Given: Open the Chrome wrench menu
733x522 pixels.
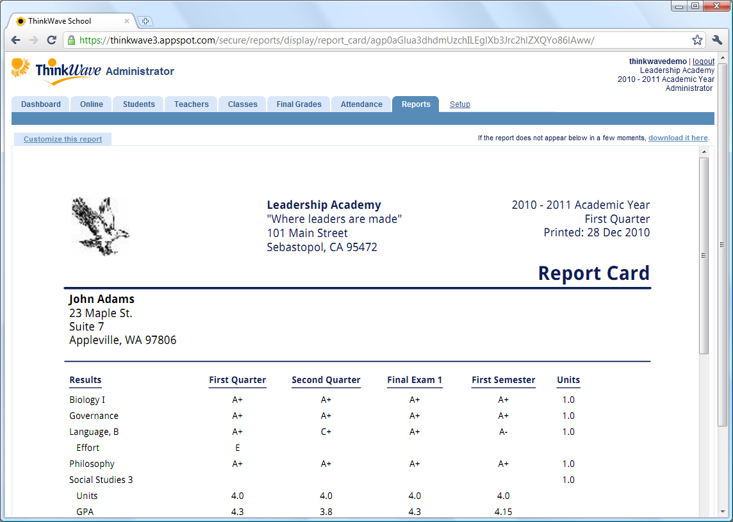Looking at the screenshot, I should point(717,40).
